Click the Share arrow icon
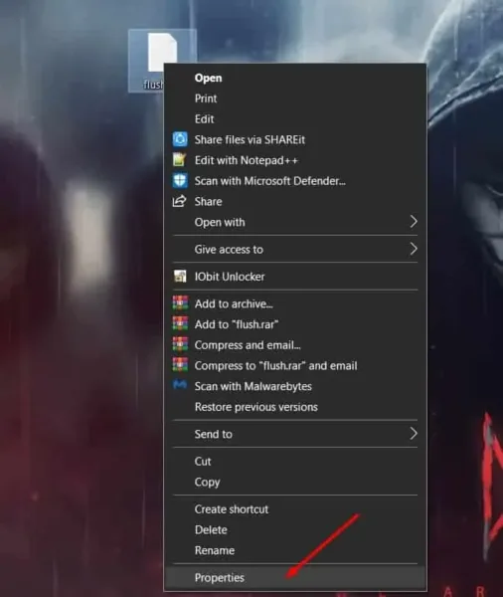 pos(180,201)
